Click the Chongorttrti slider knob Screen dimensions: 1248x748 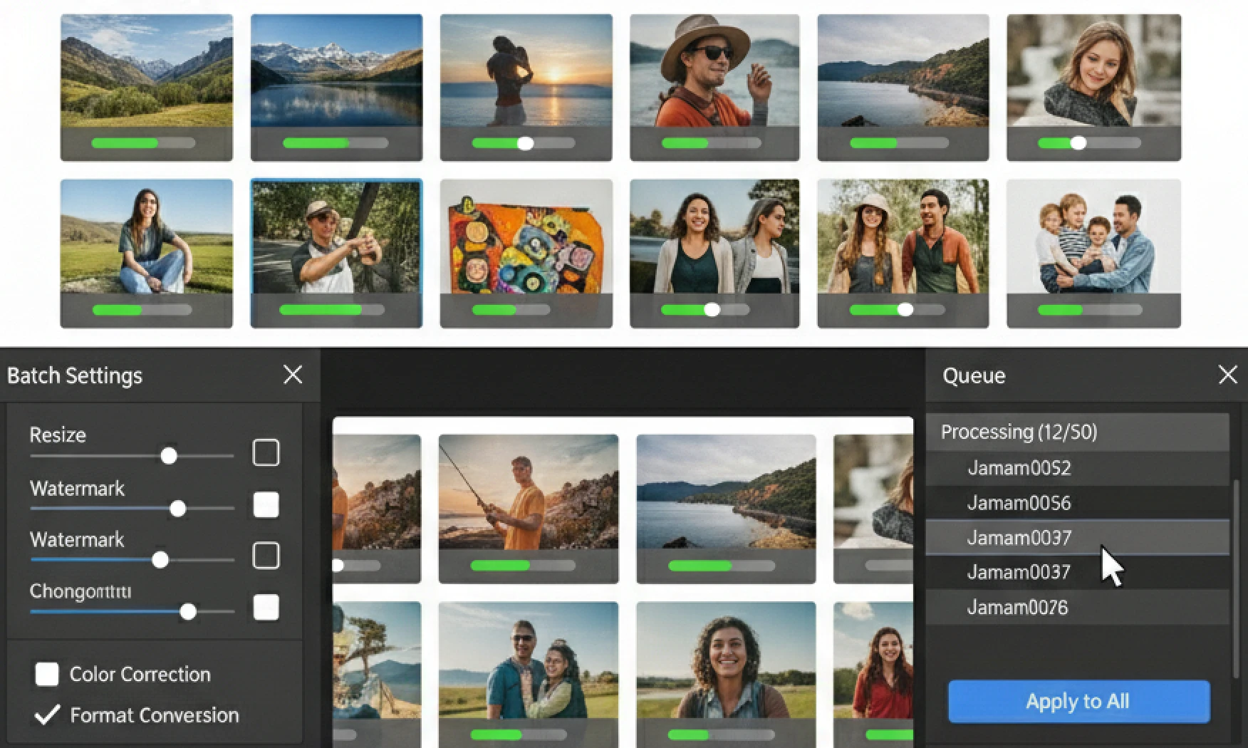[x=188, y=611]
